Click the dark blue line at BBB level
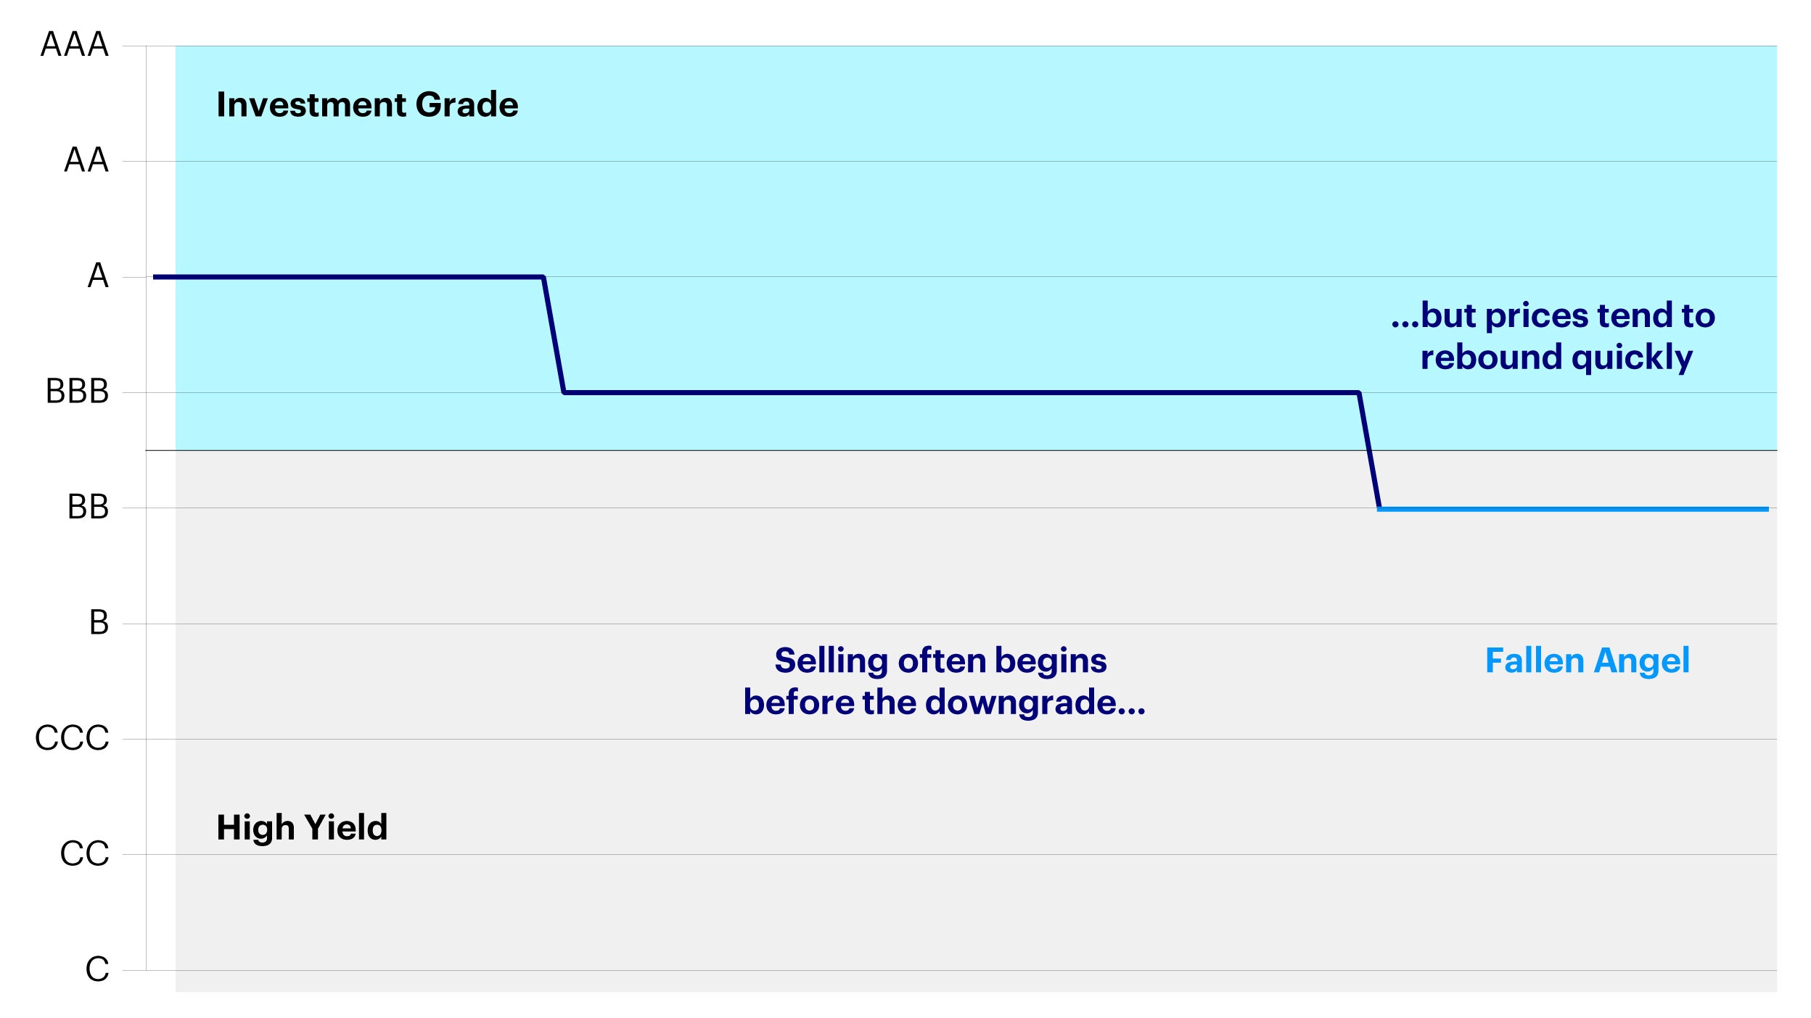Image resolution: width=1811 pixels, height=1018 pixels. [961, 392]
